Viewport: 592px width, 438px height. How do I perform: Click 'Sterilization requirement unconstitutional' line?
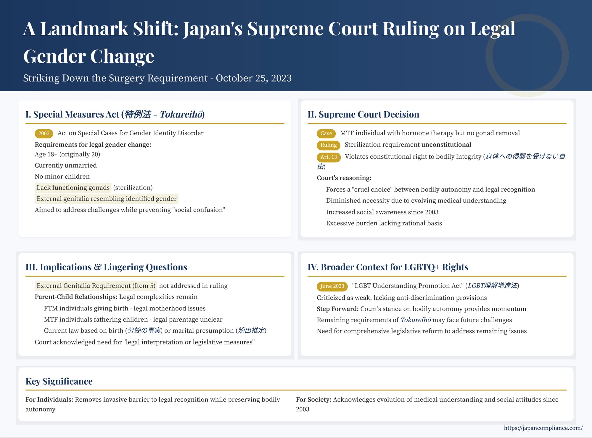tap(408, 144)
